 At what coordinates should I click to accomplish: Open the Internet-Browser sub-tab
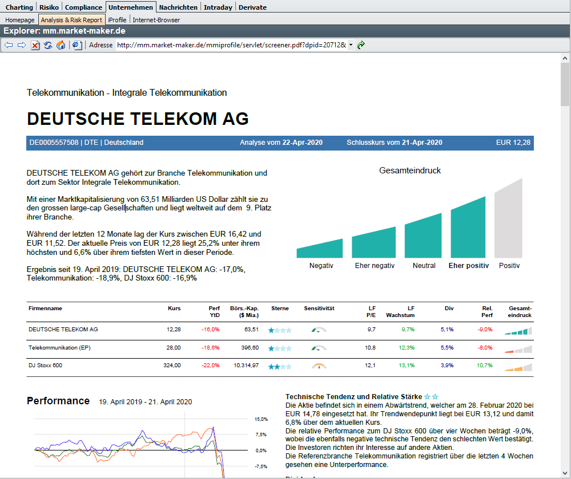(156, 20)
